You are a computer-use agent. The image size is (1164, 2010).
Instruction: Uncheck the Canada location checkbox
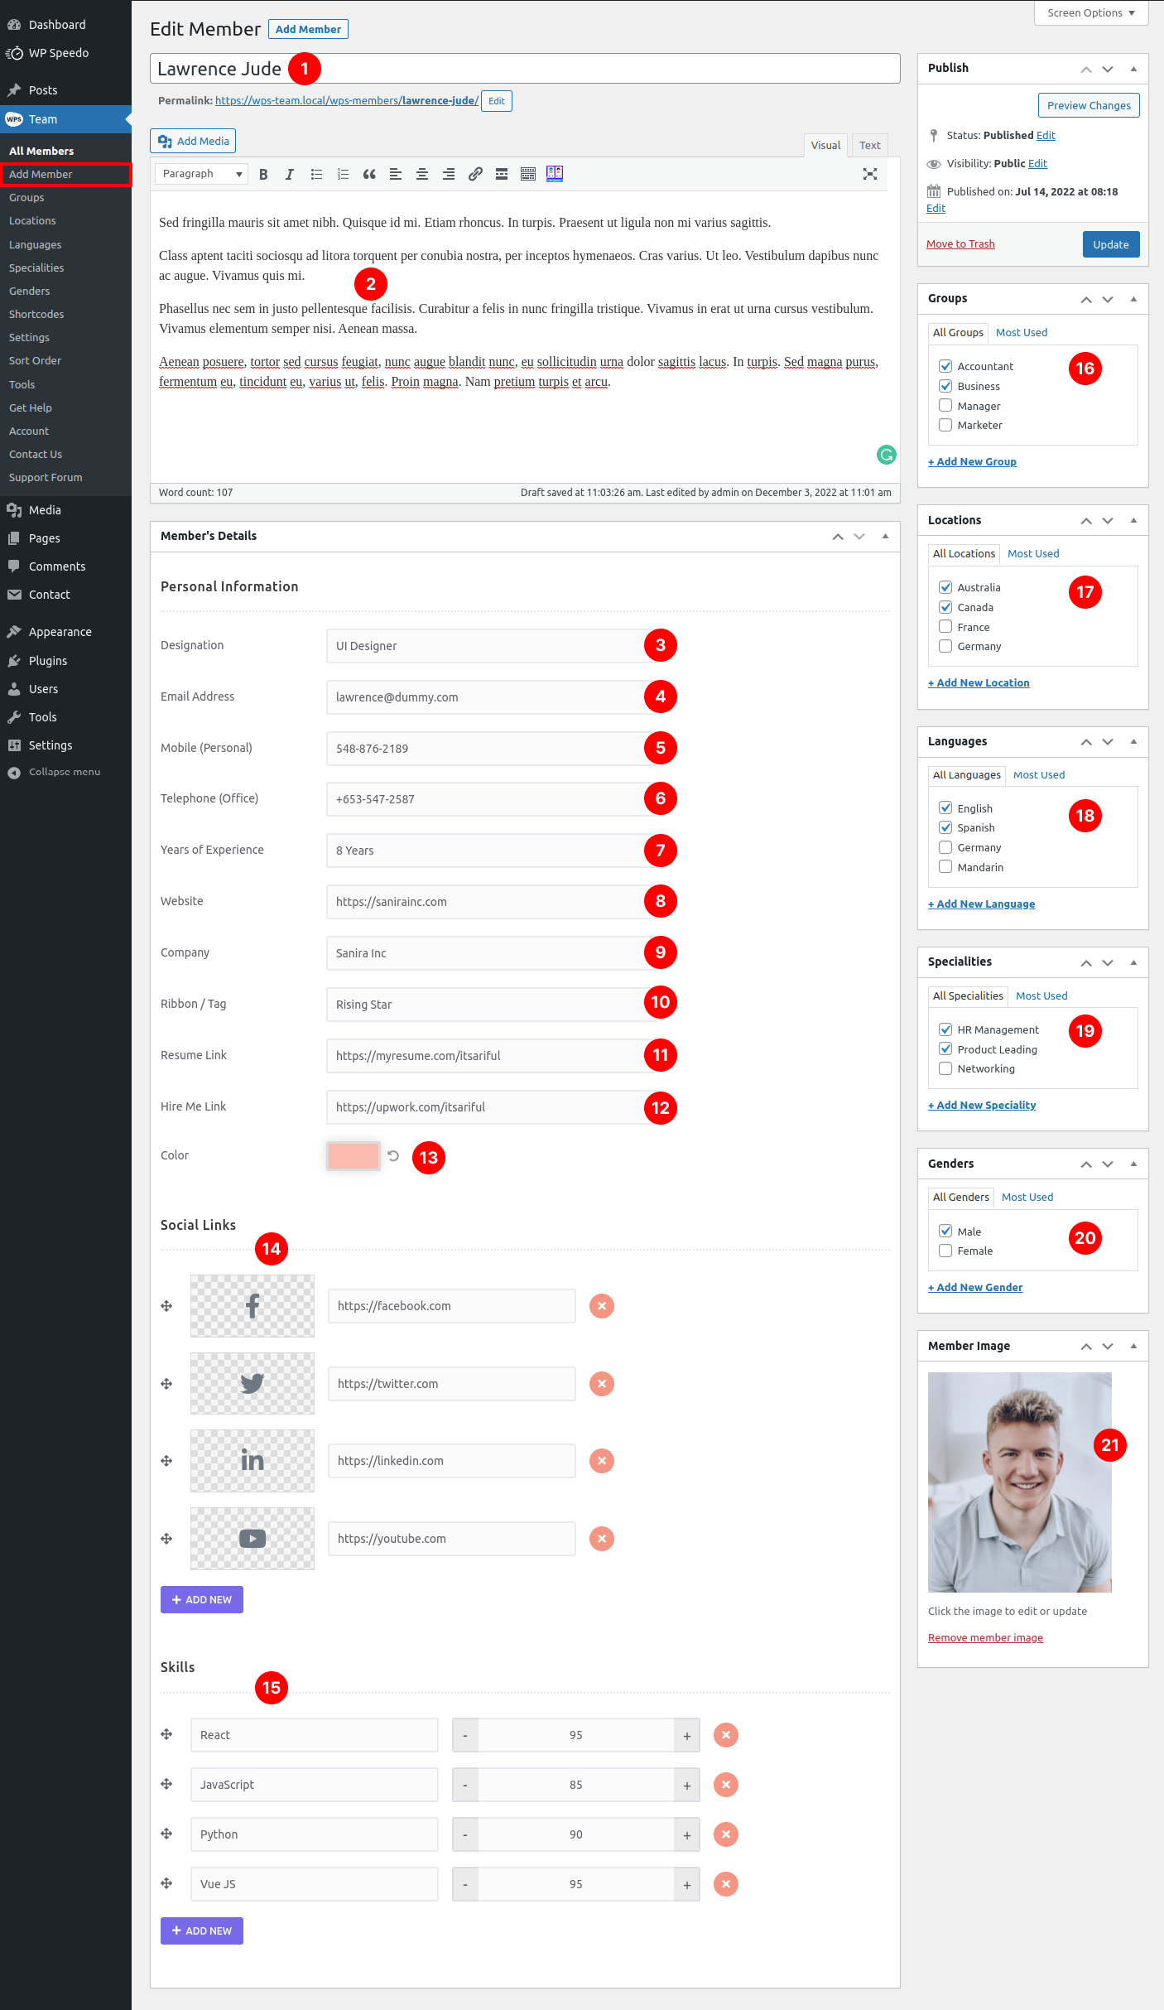945,607
